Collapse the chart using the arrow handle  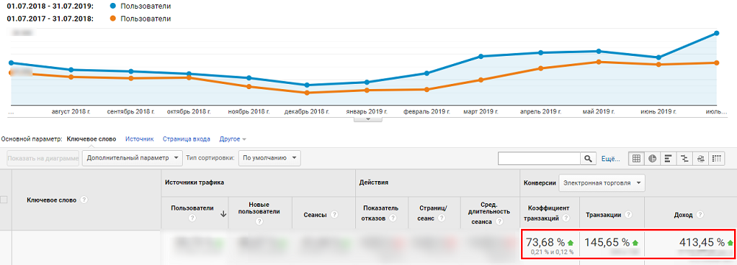pyautogui.click(x=368, y=119)
